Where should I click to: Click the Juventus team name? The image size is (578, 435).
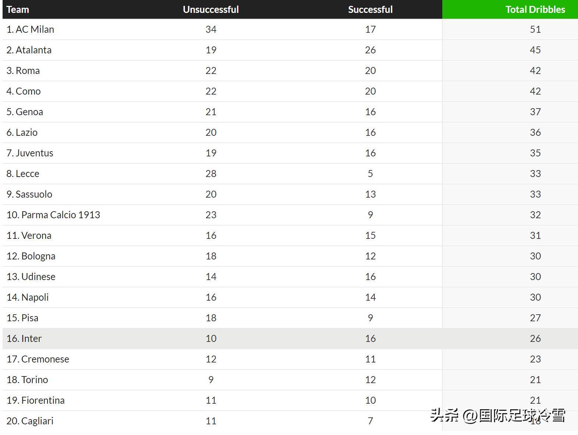click(x=34, y=153)
